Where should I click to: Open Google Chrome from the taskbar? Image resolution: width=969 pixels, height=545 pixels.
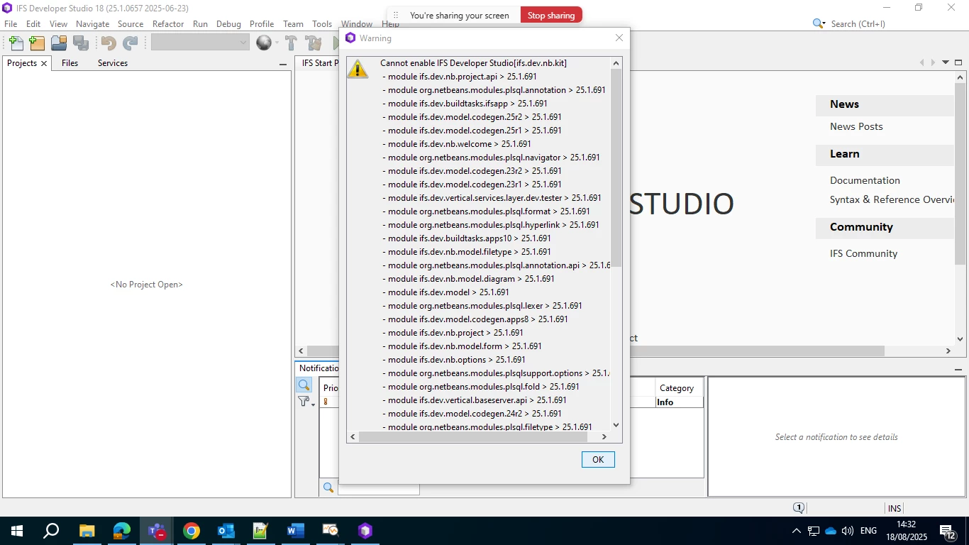coord(192,531)
